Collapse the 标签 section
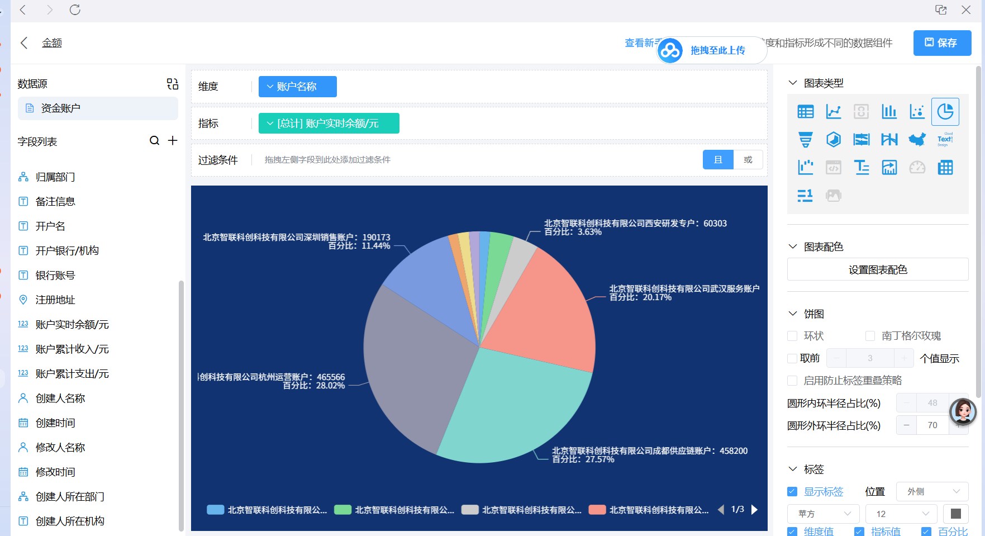The width and height of the screenshot is (985, 536). (x=792, y=469)
